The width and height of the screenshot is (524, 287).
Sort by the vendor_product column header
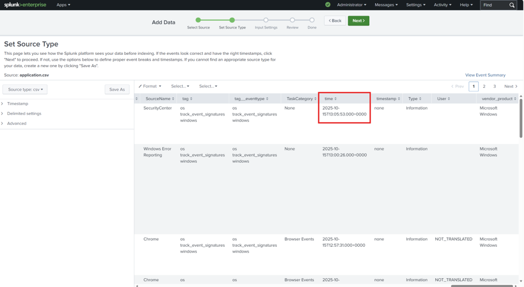click(499, 98)
